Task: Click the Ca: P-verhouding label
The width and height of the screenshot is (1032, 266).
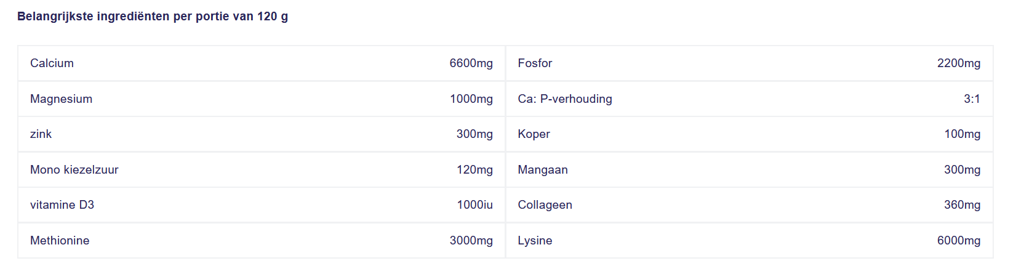Action: click(565, 99)
